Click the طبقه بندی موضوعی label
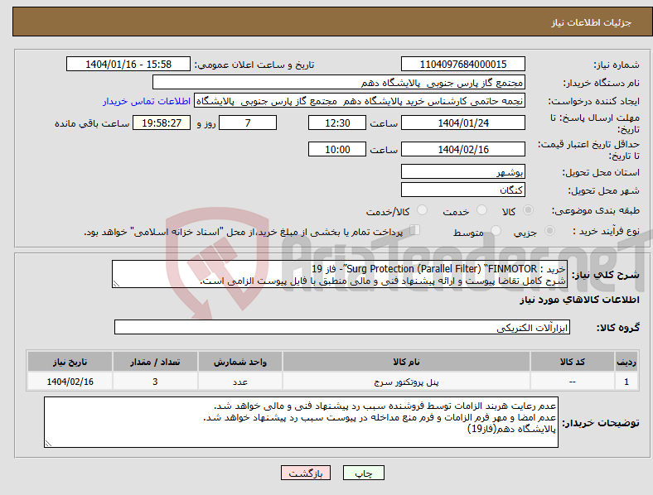This screenshot has width=653, height=495. [x=596, y=210]
